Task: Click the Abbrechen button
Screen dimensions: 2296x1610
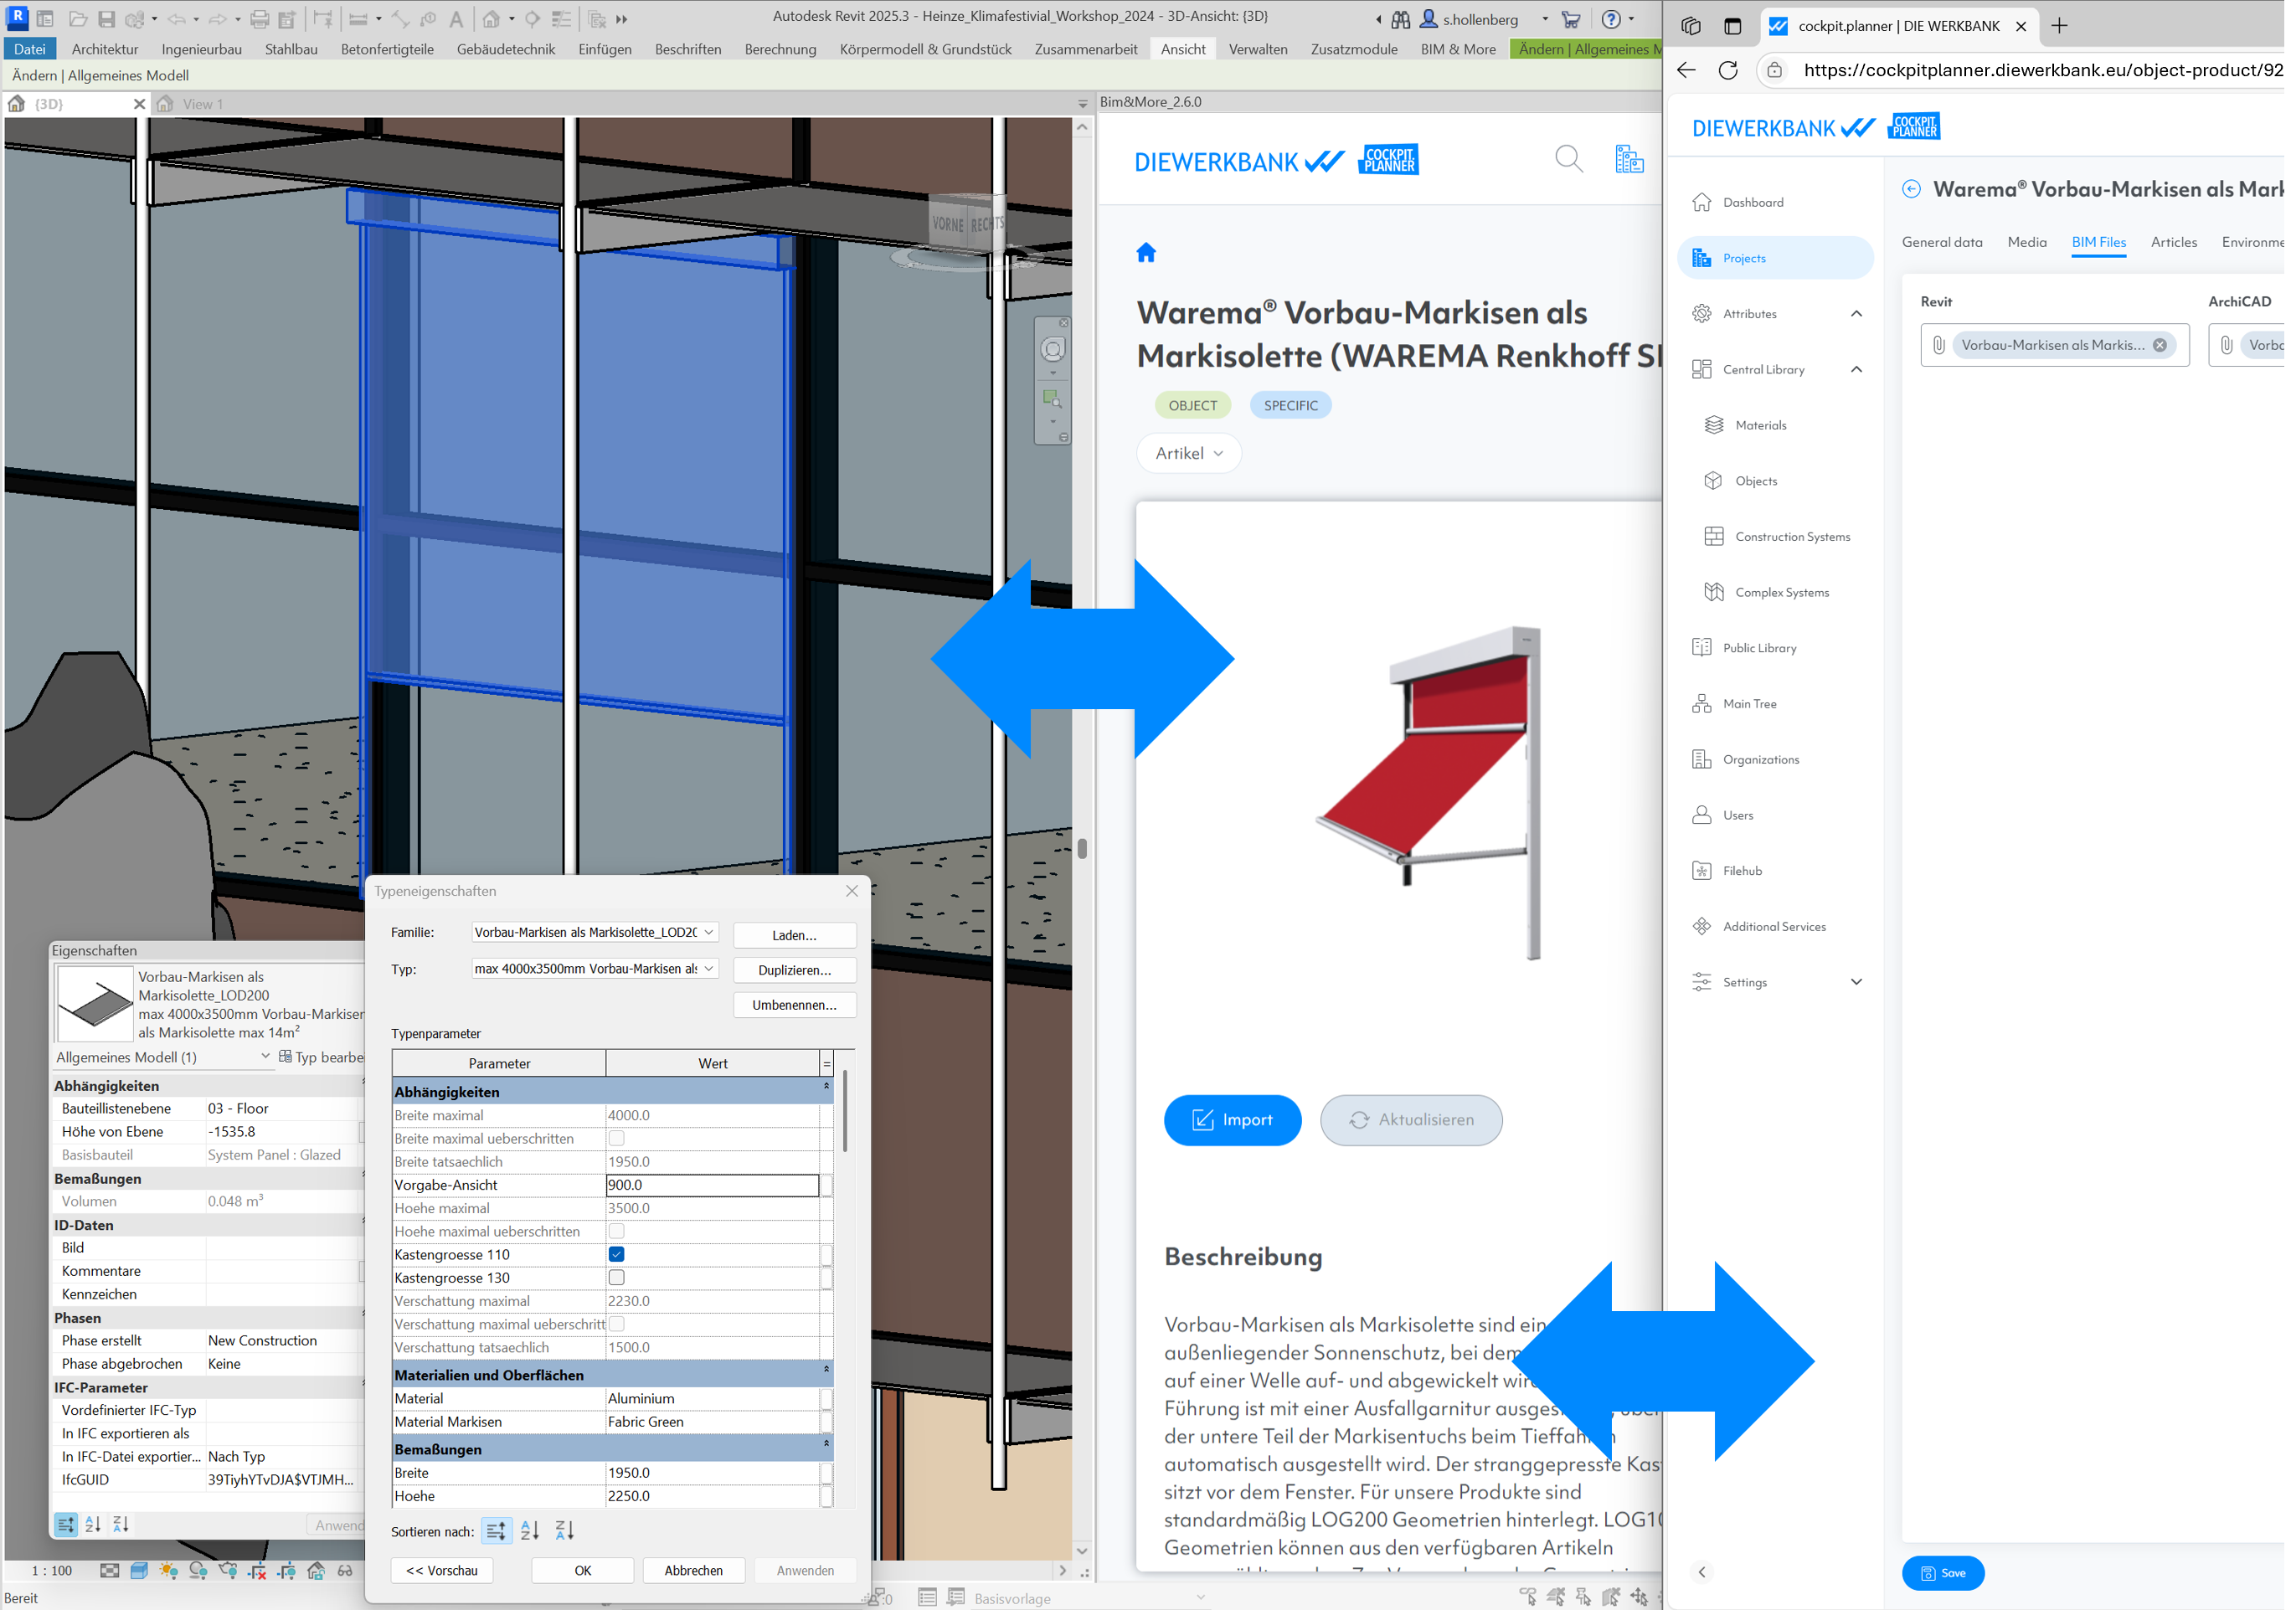Action: [x=694, y=1572]
